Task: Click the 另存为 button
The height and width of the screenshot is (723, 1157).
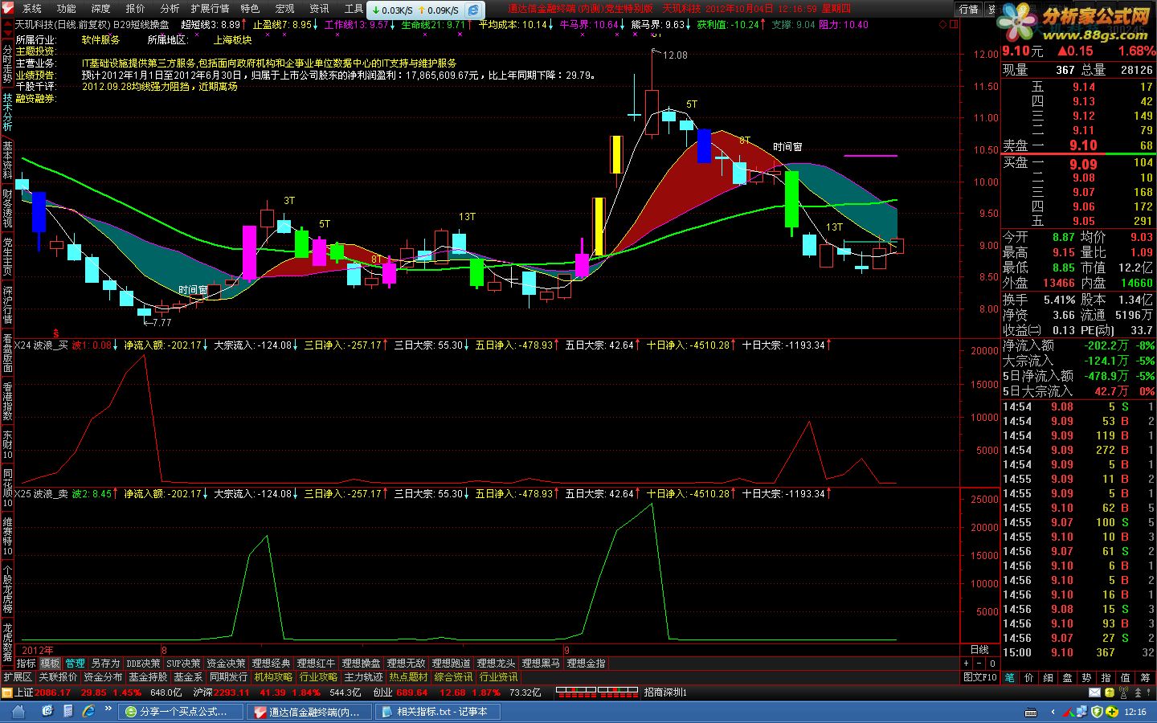Action: pos(105,664)
